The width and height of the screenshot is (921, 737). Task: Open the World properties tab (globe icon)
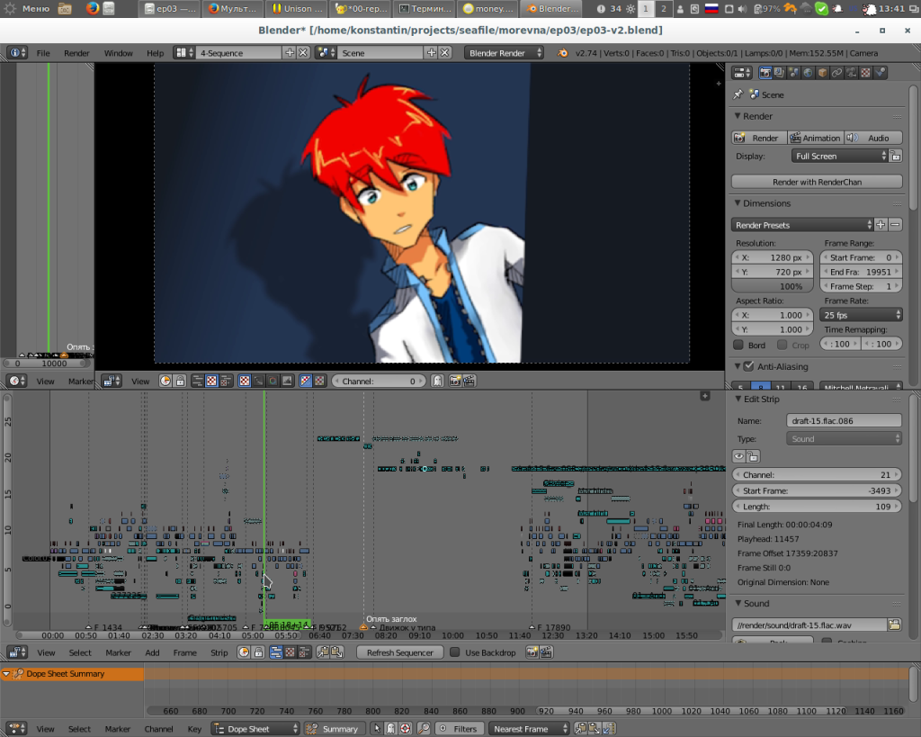coord(809,73)
